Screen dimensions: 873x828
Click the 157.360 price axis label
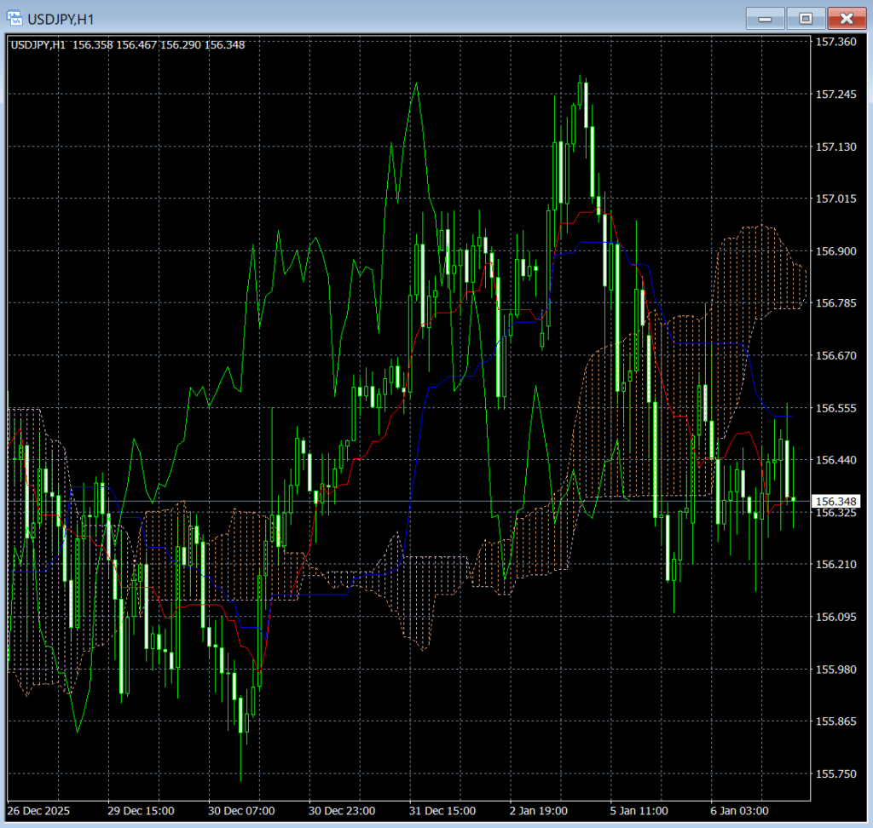click(x=835, y=42)
